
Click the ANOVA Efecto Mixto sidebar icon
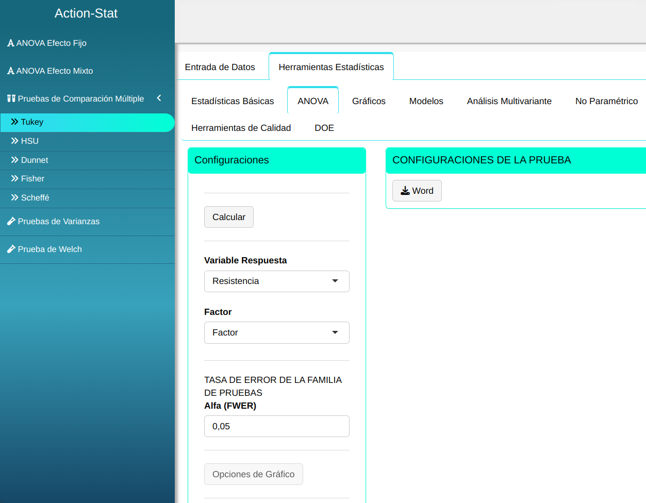pos(10,71)
